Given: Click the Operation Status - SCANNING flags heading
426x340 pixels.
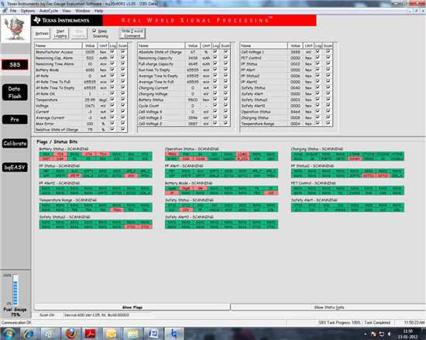Looking at the screenshot, I should 192,149.
